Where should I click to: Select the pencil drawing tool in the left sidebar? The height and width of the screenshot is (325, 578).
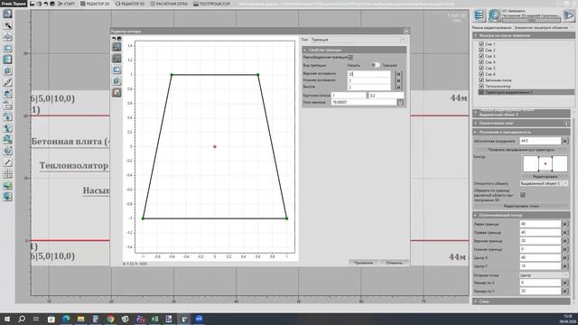(x=7, y=82)
